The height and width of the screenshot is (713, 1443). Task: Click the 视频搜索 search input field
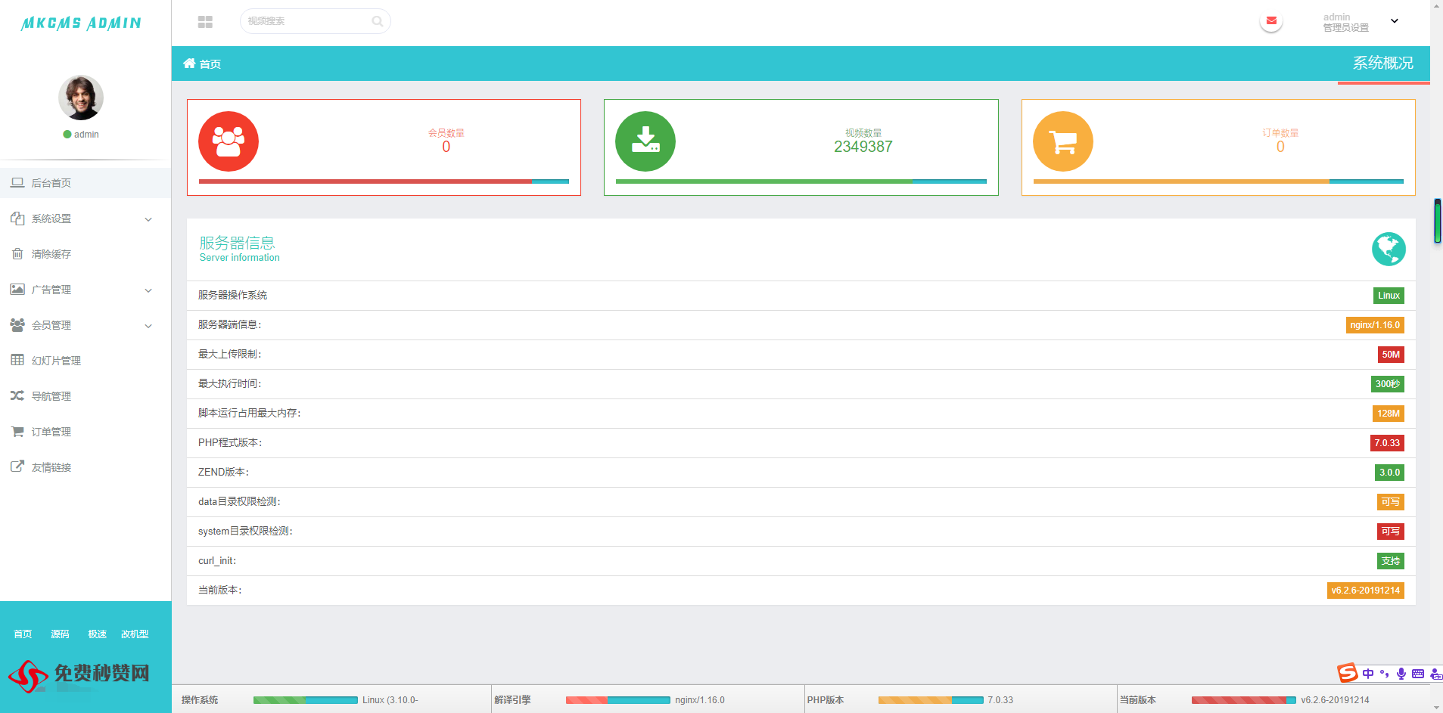[x=306, y=21]
